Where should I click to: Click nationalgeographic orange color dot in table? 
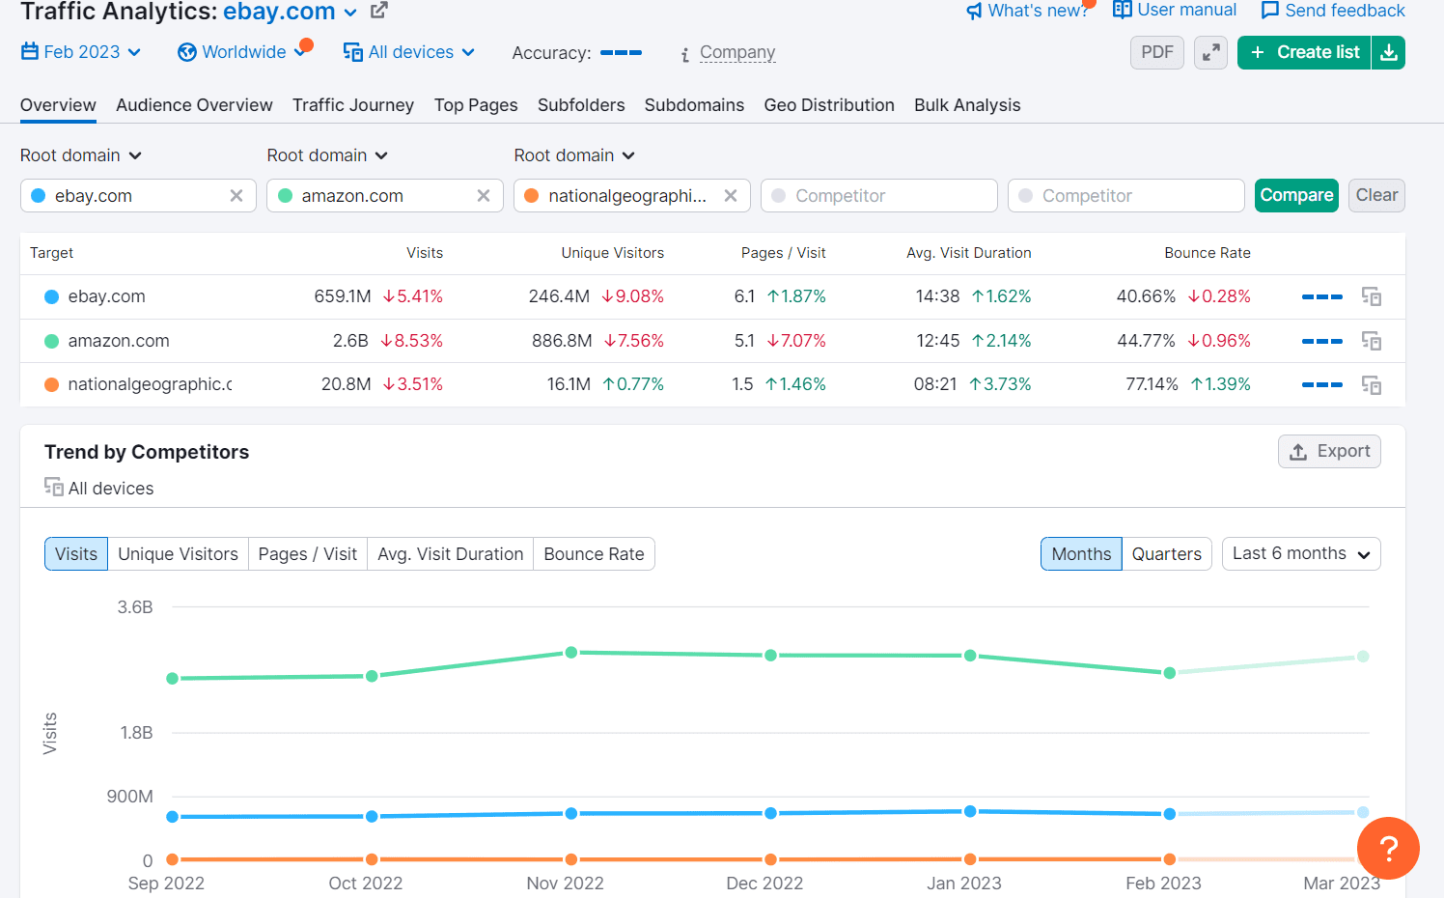click(52, 384)
